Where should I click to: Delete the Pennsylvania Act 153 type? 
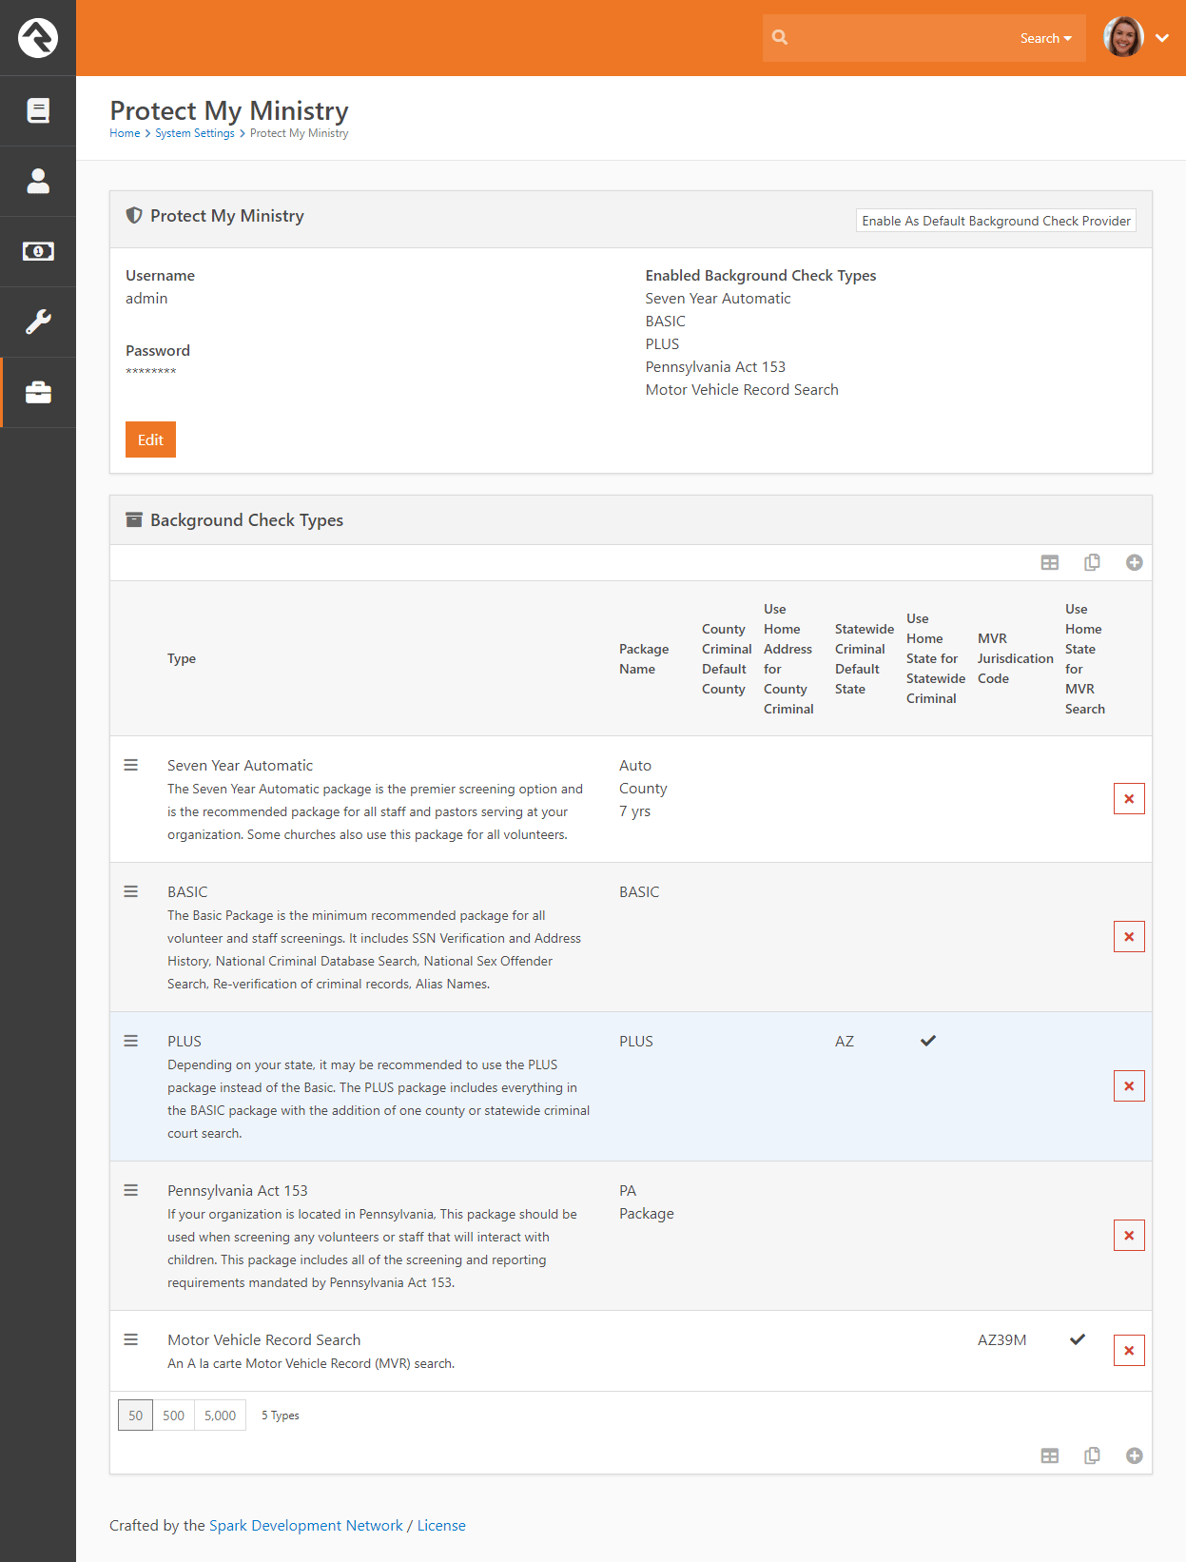click(x=1129, y=1236)
